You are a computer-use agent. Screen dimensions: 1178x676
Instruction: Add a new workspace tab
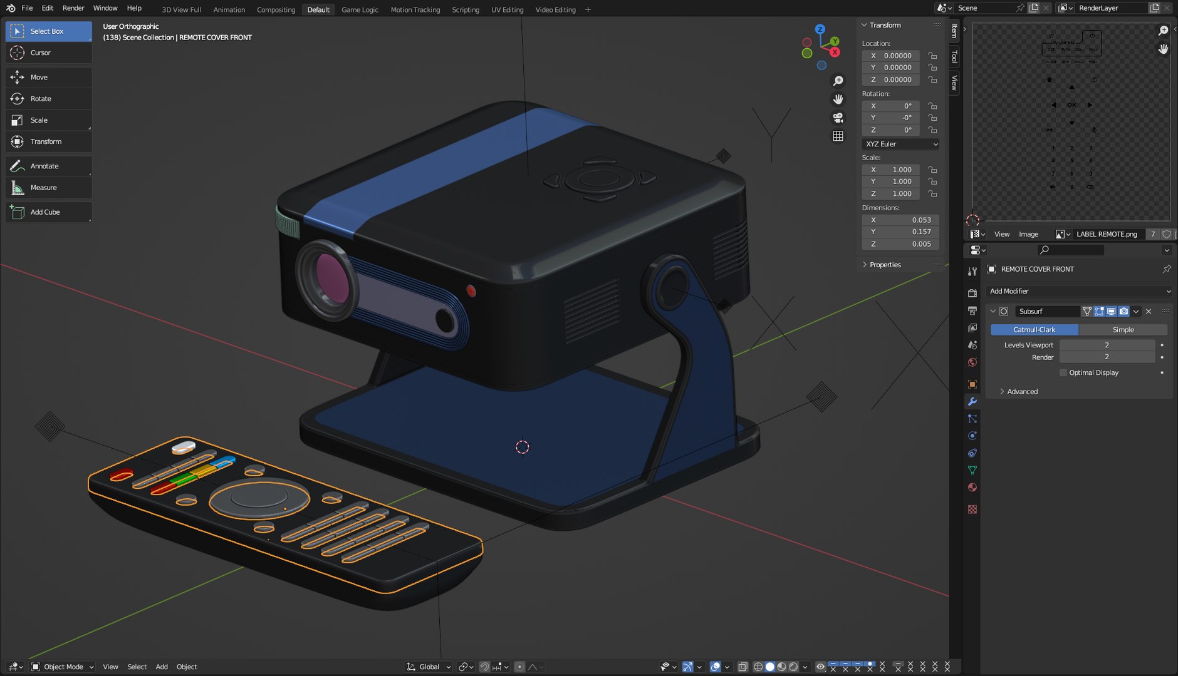point(588,9)
